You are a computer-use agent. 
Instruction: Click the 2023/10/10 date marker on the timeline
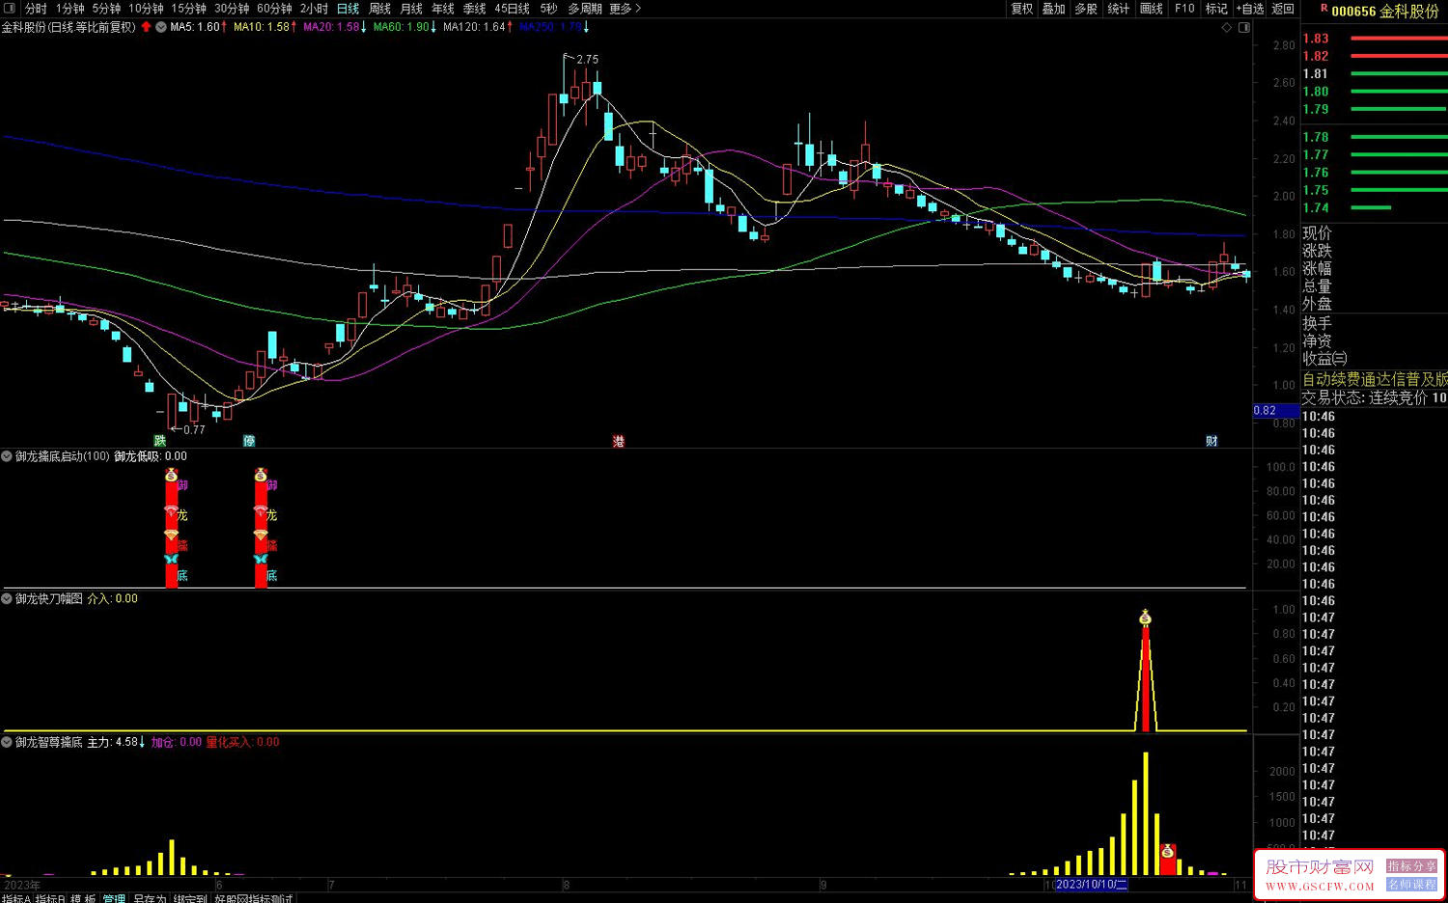pos(1091,884)
